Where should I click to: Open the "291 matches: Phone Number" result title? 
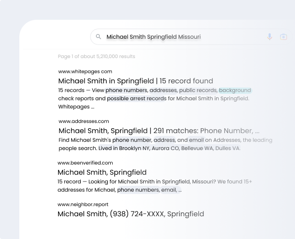pos(159,131)
